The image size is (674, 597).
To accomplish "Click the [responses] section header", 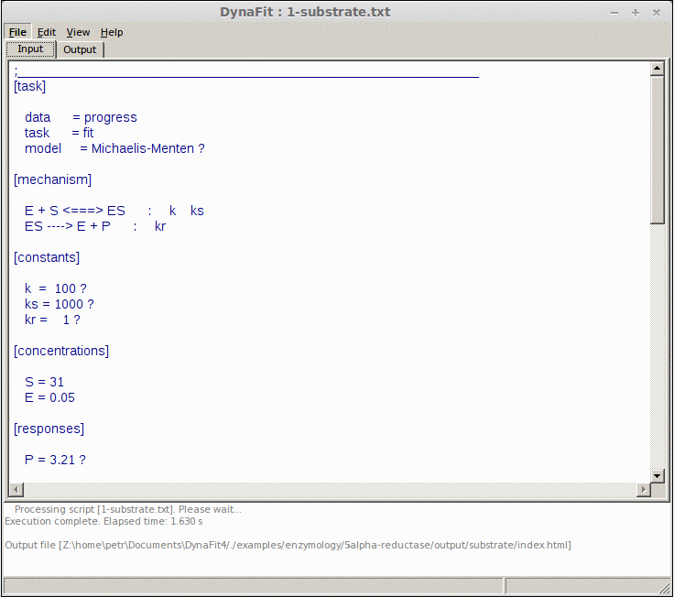I will pos(49,429).
